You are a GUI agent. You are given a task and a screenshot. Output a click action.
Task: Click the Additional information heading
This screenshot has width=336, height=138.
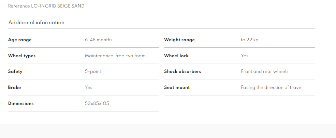coord(36,22)
